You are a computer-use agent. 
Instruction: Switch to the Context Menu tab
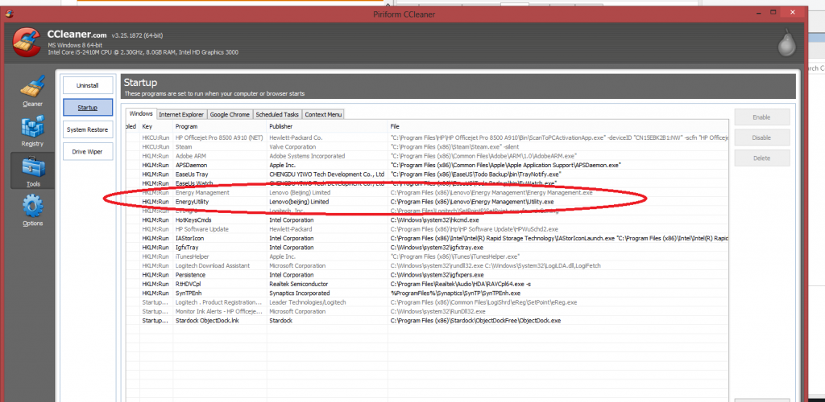[324, 114]
